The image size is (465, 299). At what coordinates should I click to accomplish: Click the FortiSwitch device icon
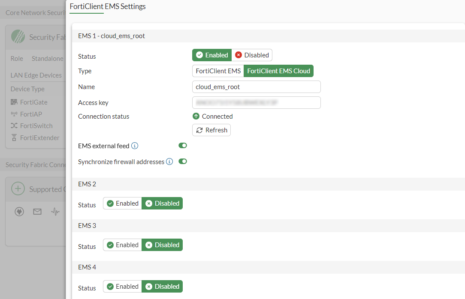coord(14,126)
